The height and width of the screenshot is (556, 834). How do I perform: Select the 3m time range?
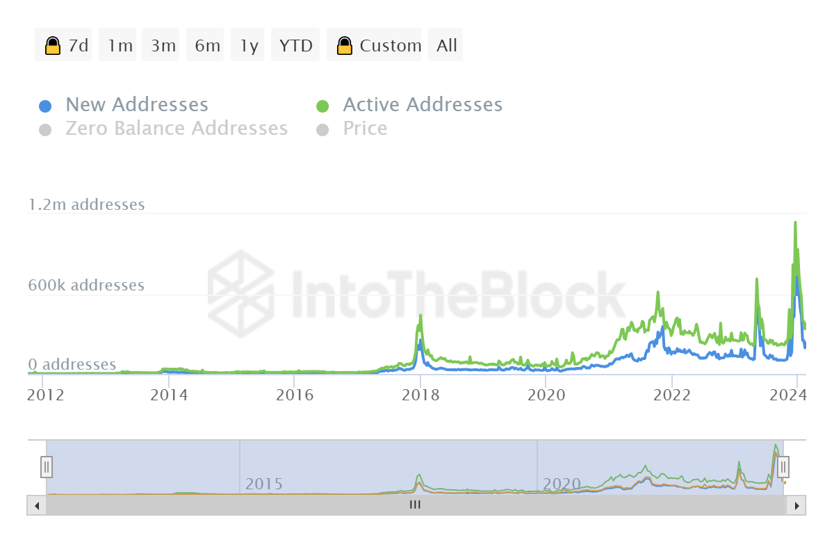point(163,46)
